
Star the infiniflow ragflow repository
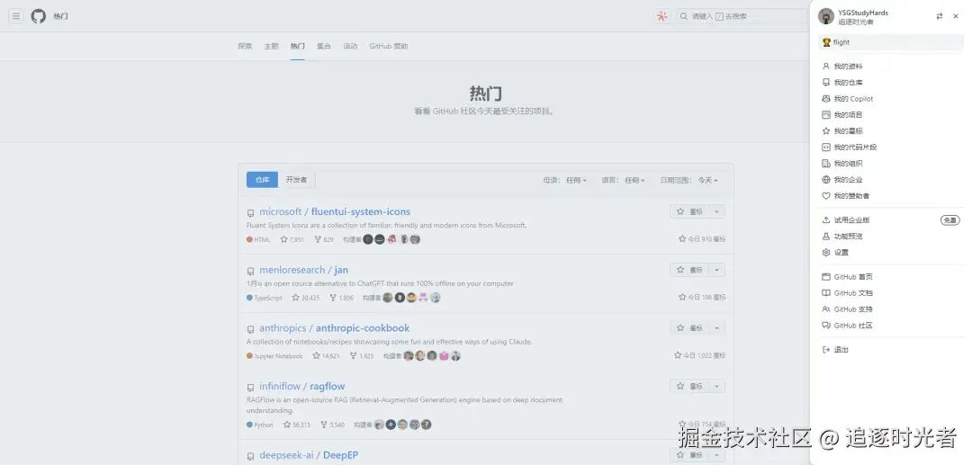[x=689, y=387]
